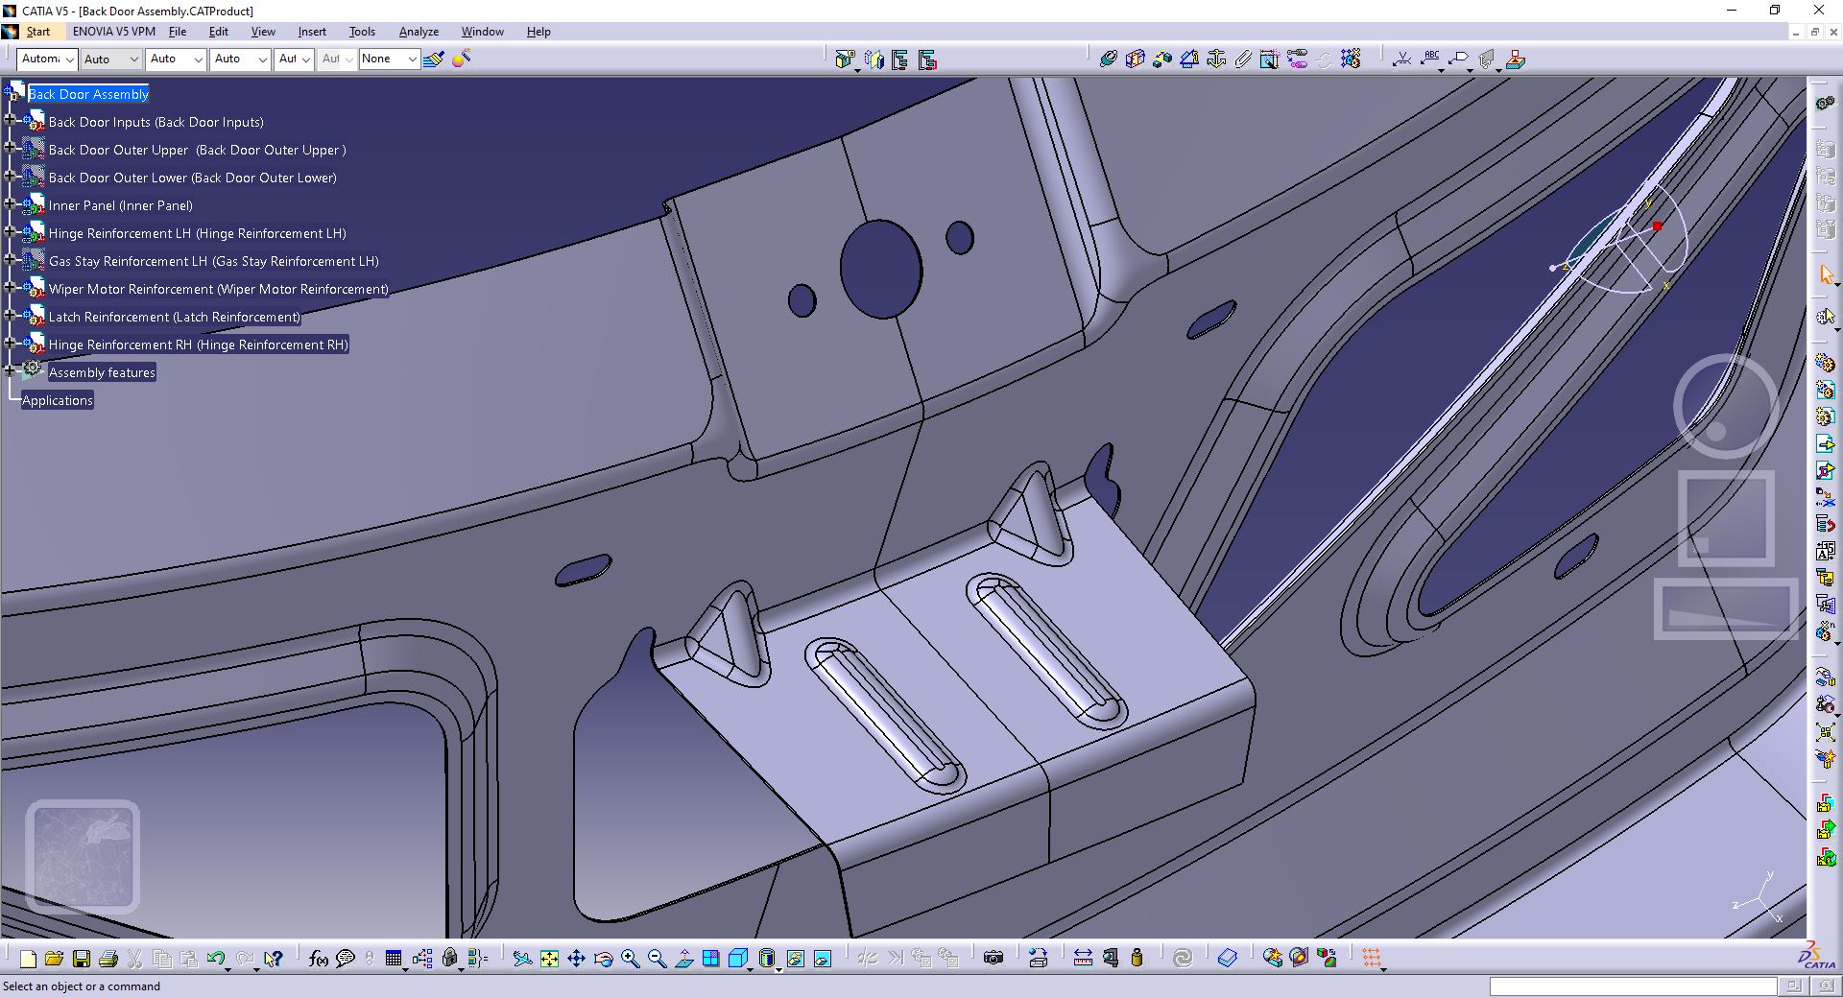Expand the Inner Panel tree node
This screenshot has height=998, width=1843.
click(10, 203)
